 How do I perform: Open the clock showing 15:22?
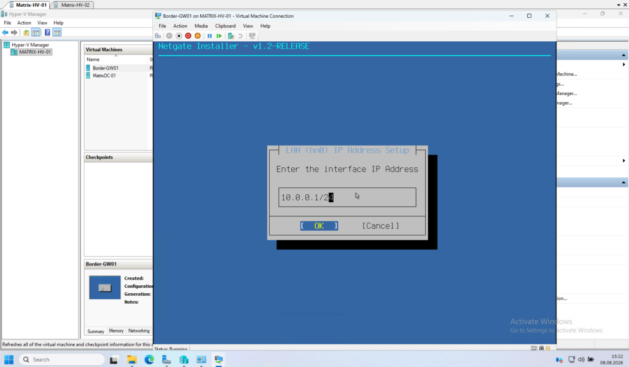pyautogui.click(x=612, y=360)
